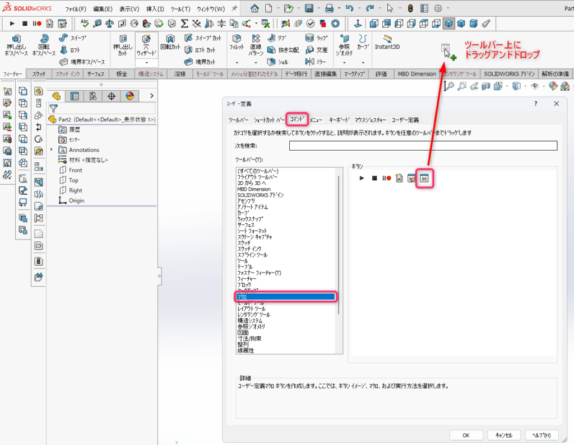Open the スケッチ command manager tab
The width and height of the screenshot is (574, 445).
click(39, 74)
